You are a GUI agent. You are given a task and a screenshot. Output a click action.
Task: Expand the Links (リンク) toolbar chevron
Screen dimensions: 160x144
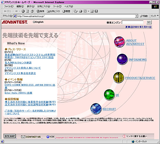158,16
